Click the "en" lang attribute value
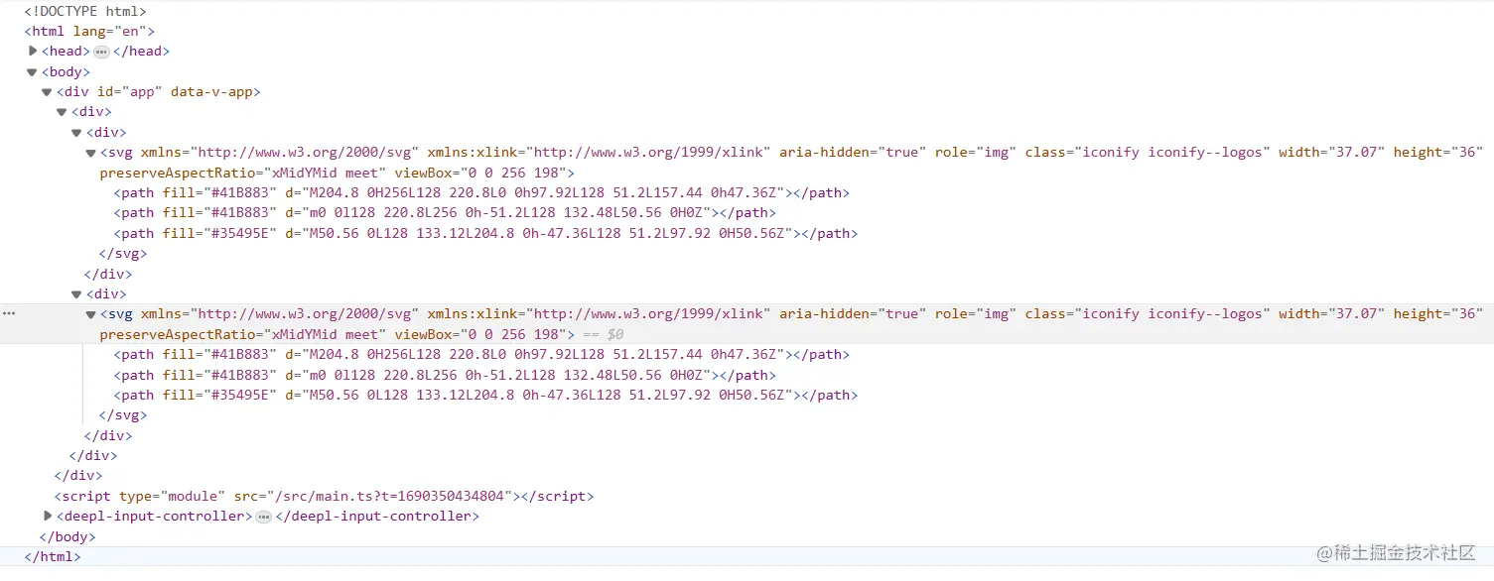 tap(130, 31)
